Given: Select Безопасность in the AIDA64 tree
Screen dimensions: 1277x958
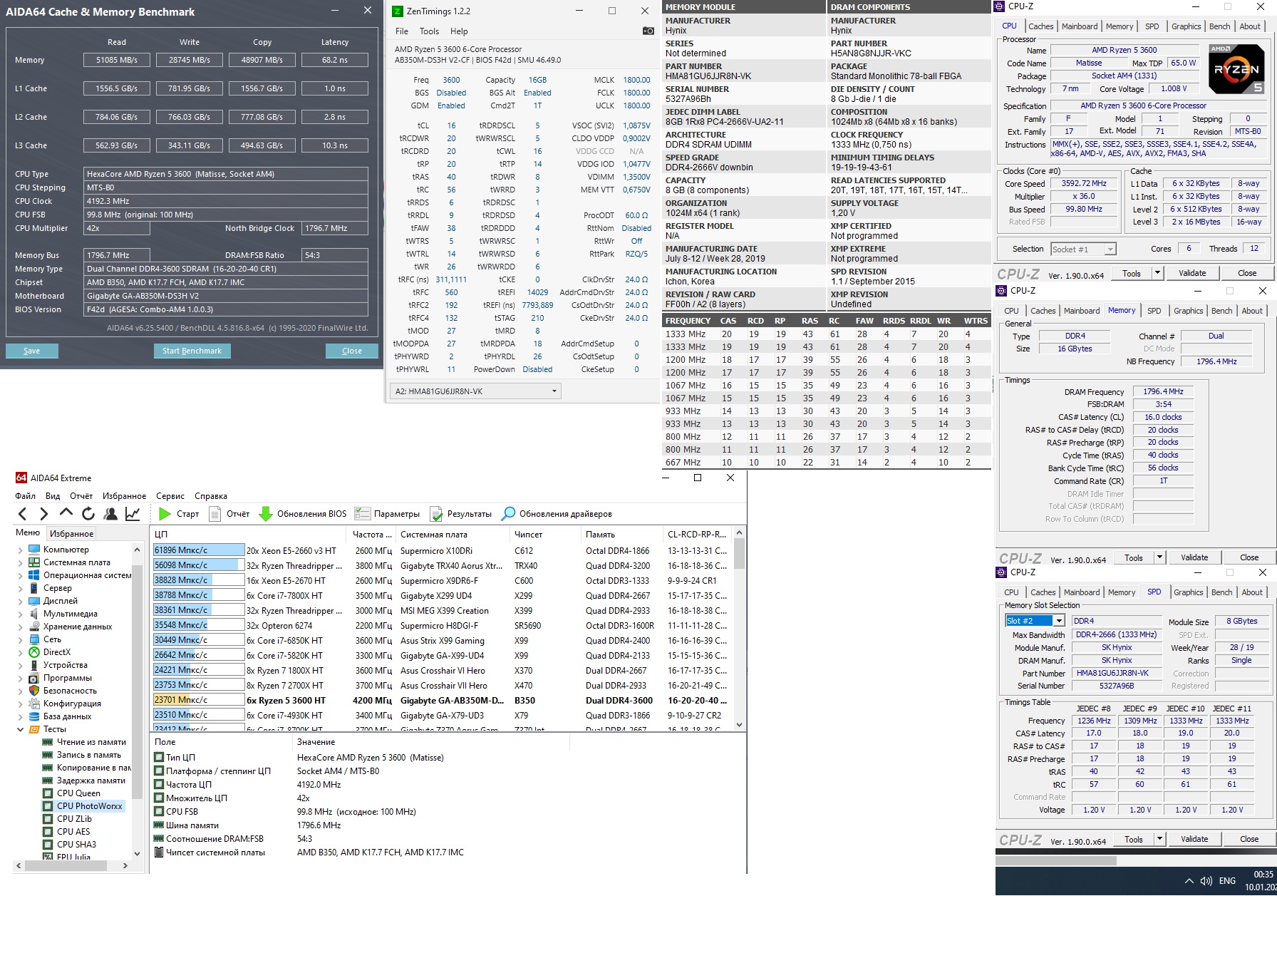Looking at the screenshot, I should (x=63, y=691).
